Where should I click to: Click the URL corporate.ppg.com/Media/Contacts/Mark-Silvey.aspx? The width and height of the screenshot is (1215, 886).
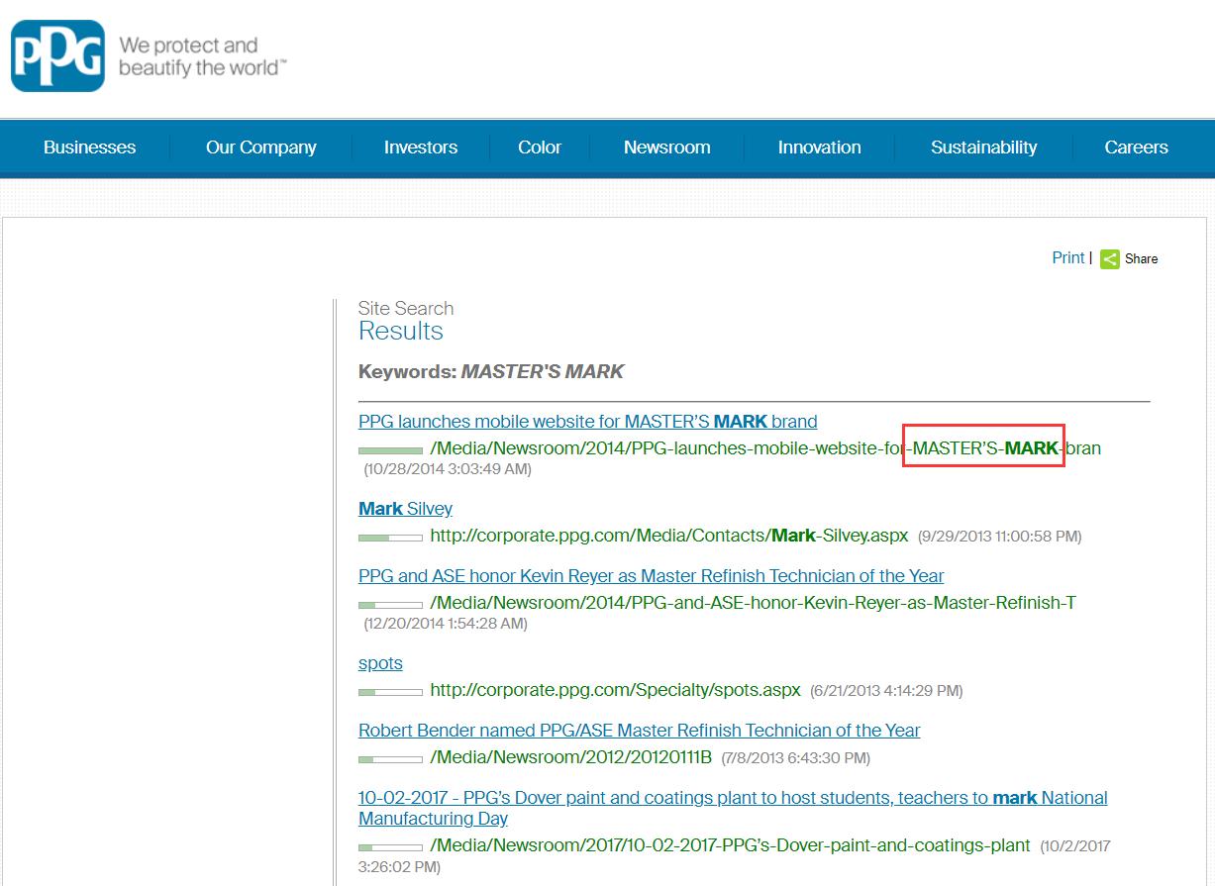coord(669,536)
